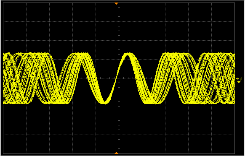Click the sharp waveform trough left of center

105,102
